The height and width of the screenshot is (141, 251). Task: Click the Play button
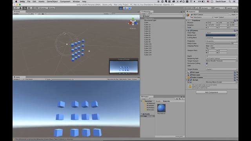click(121, 8)
